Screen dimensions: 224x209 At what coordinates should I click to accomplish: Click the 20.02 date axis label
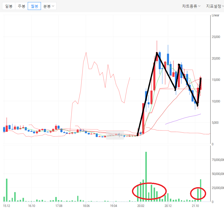point(141,206)
